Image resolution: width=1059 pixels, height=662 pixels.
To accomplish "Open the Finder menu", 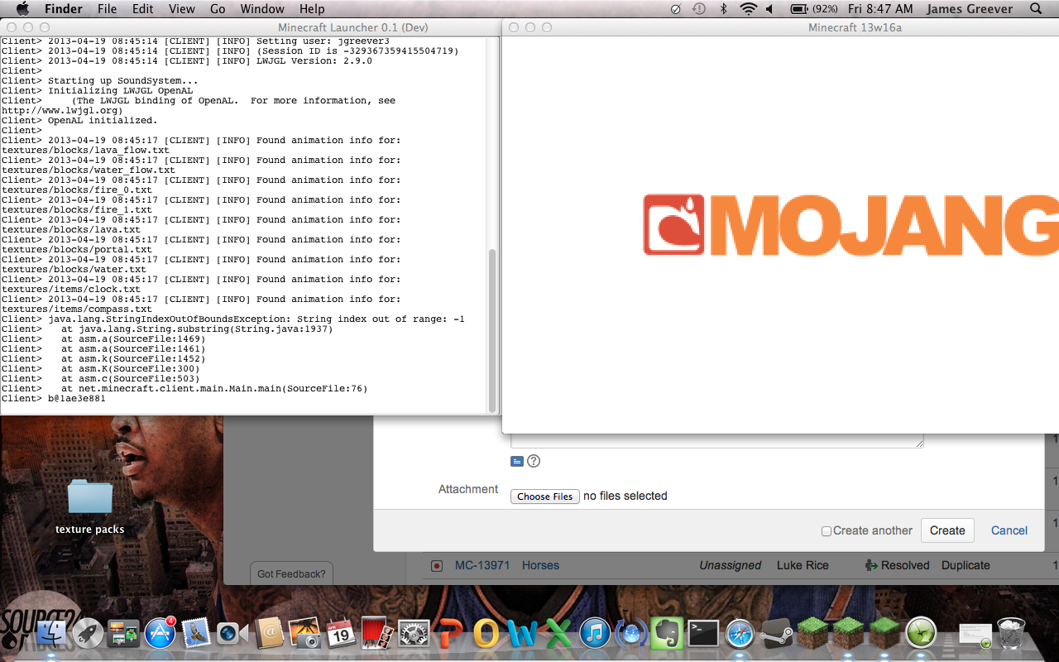I will pos(64,9).
